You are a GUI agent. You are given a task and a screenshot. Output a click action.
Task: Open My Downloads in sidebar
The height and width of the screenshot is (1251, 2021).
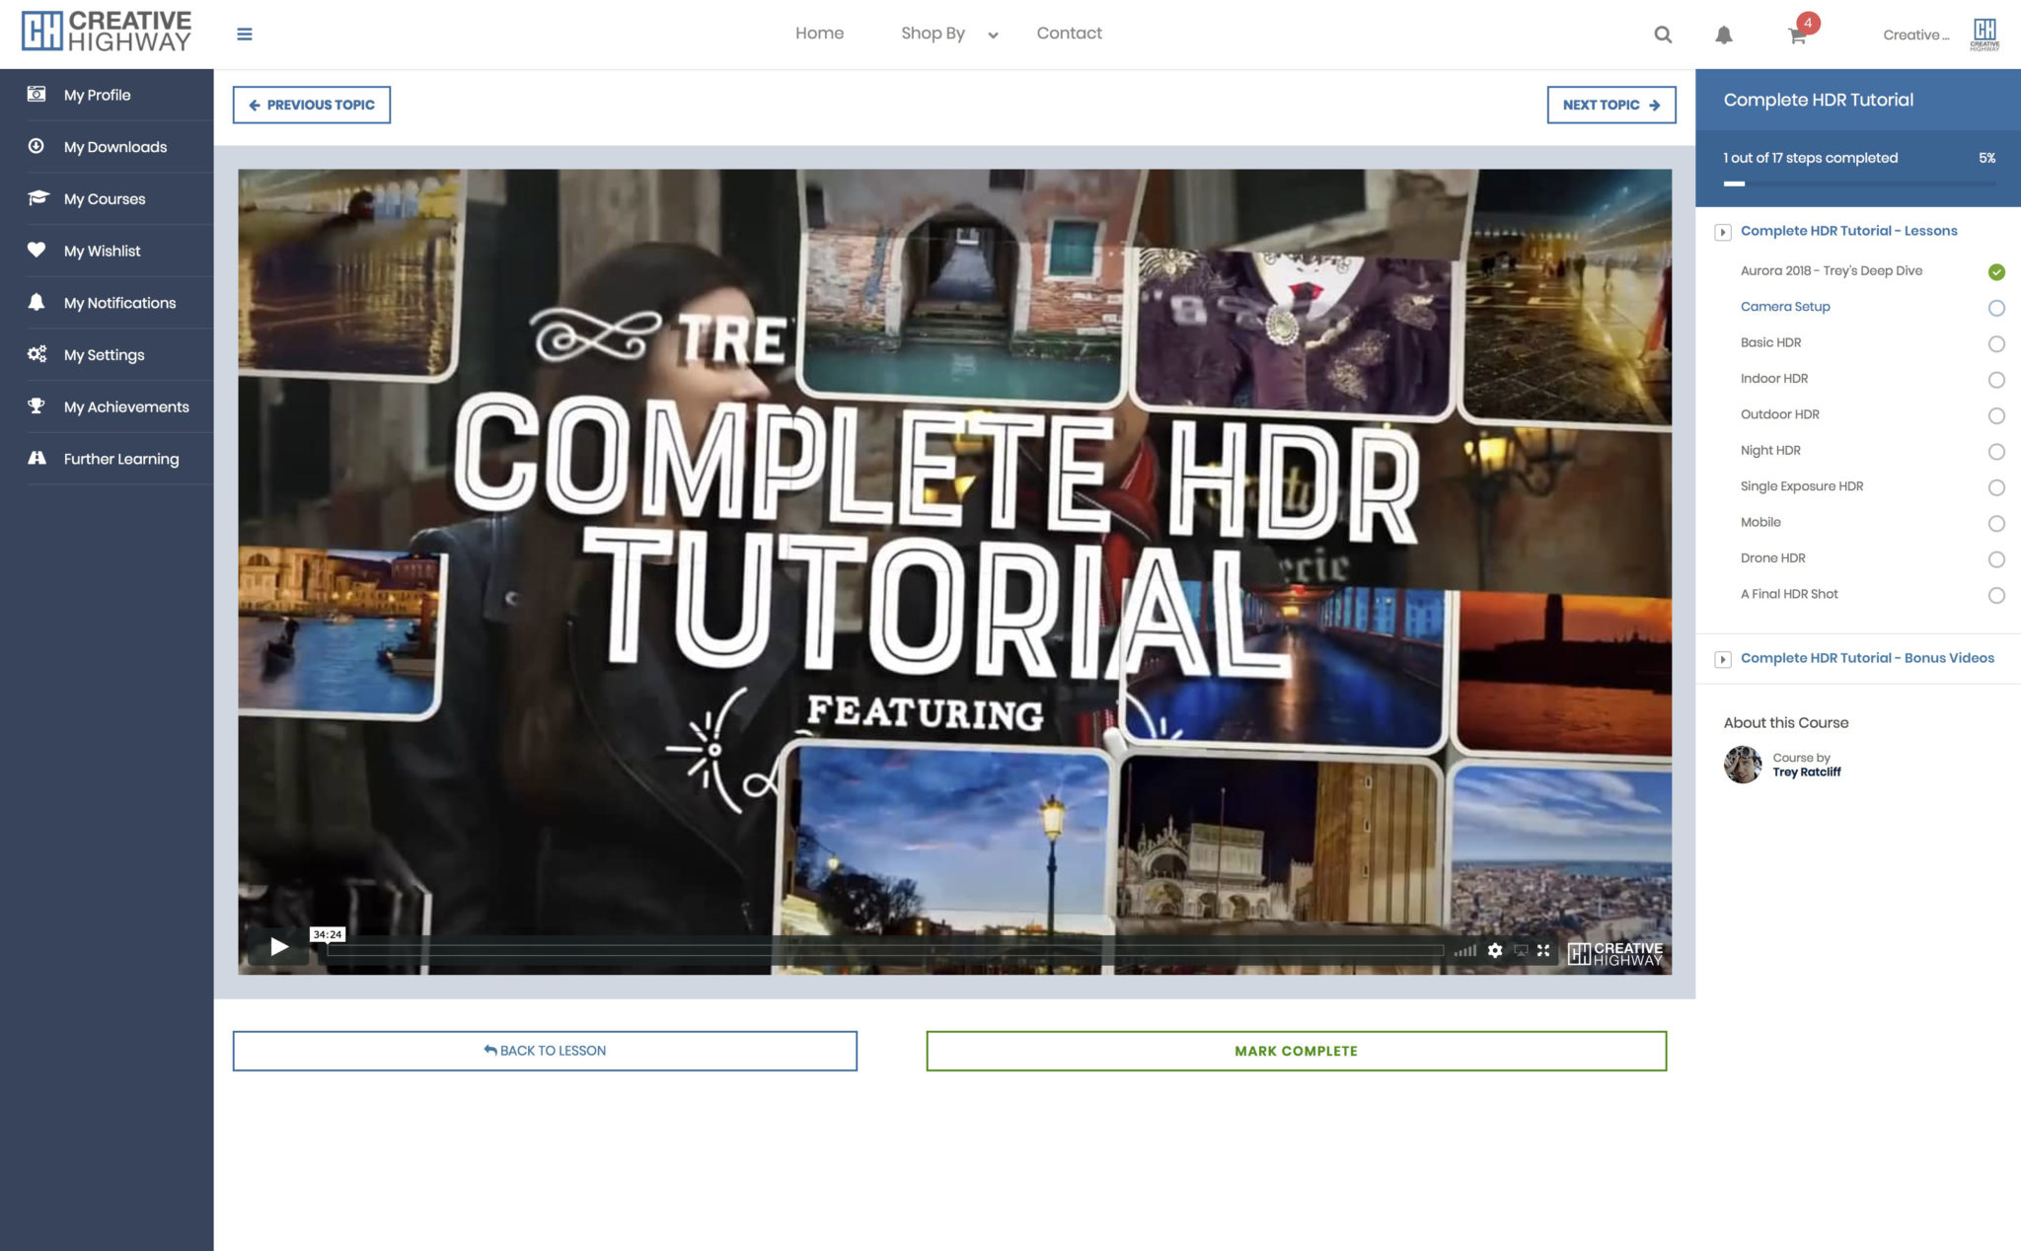click(x=114, y=147)
